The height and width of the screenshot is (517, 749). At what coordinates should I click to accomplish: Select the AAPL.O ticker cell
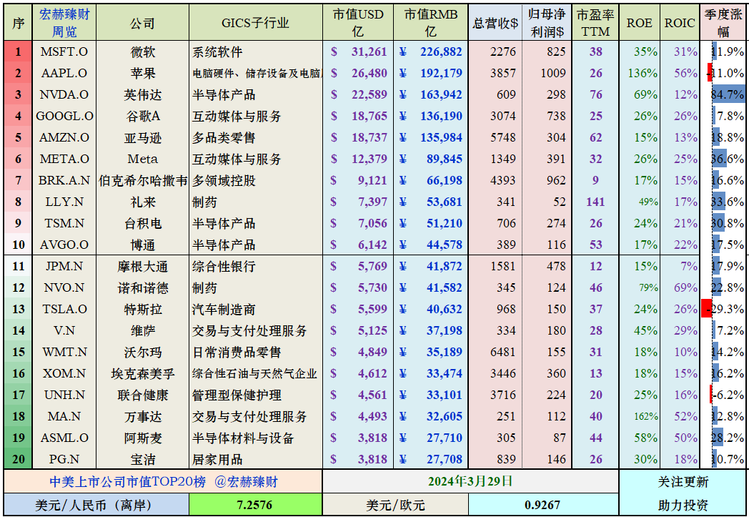tap(64, 73)
